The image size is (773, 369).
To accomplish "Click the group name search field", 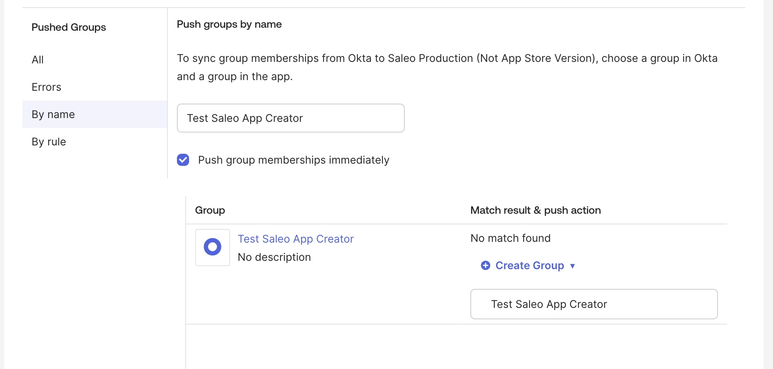I will click(290, 118).
